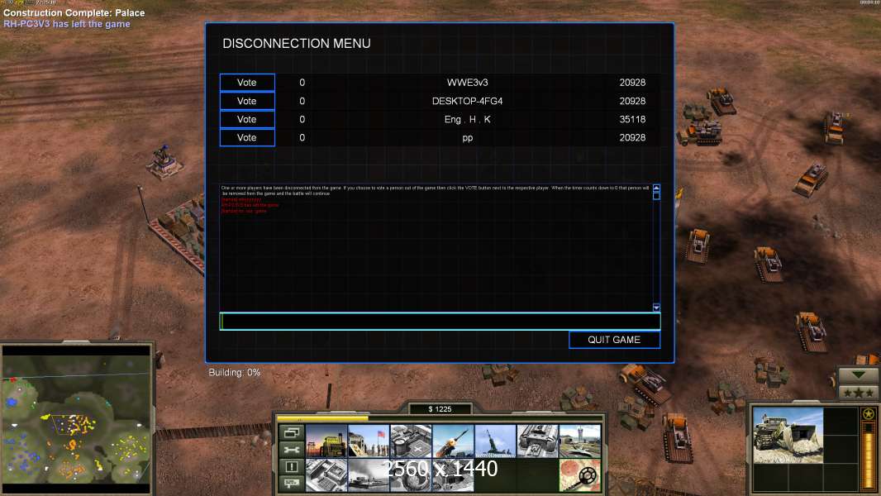Collapse the control bar with the down-triangle button
This screenshot has width=881, height=496.
[858, 374]
